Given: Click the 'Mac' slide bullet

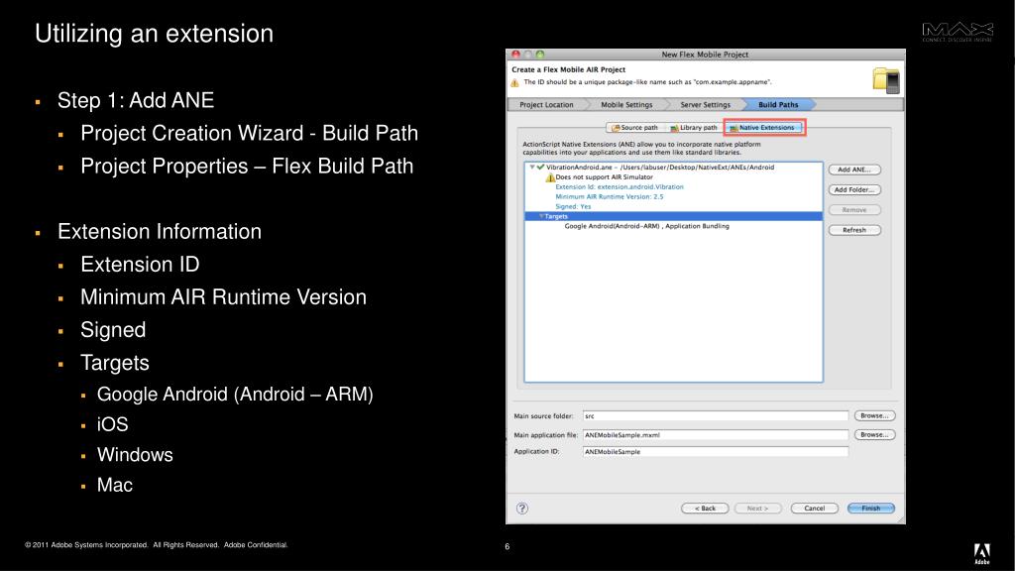Looking at the screenshot, I should 115,485.
